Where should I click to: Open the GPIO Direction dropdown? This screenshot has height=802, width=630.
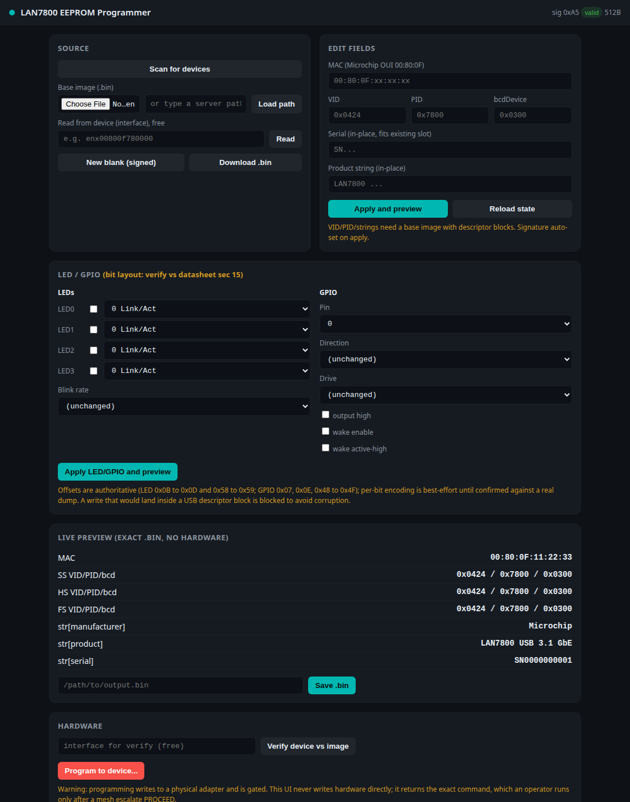tap(446, 359)
